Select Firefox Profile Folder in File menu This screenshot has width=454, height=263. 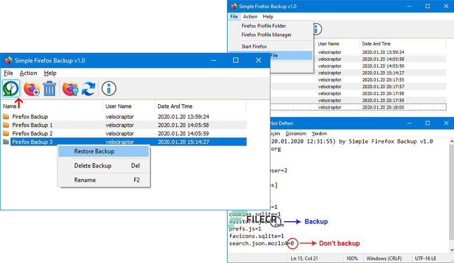pyautogui.click(x=263, y=26)
